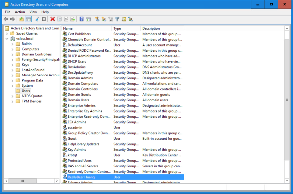Click the Find objects toolbar icon

pyautogui.click(x=124, y=19)
